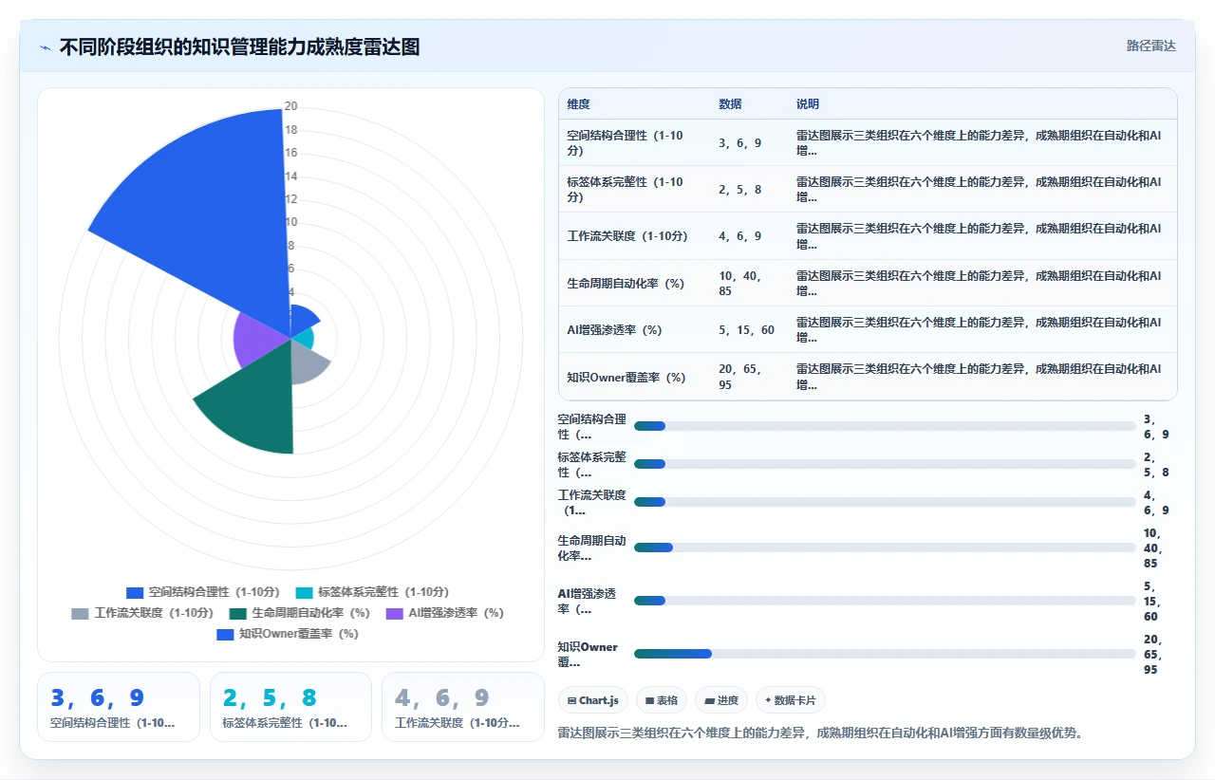Select the 表格 tag
This screenshot has width=1215, height=780.
tap(662, 700)
